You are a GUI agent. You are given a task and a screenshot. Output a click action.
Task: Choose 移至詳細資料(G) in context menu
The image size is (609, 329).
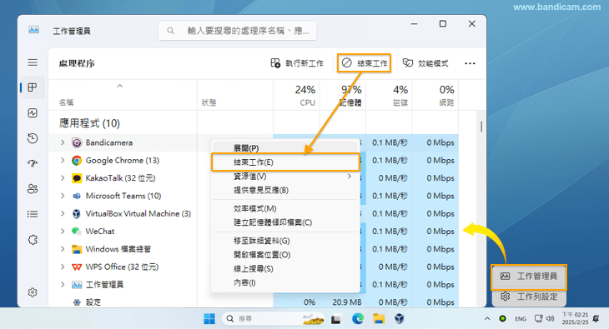click(x=285, y=241)
